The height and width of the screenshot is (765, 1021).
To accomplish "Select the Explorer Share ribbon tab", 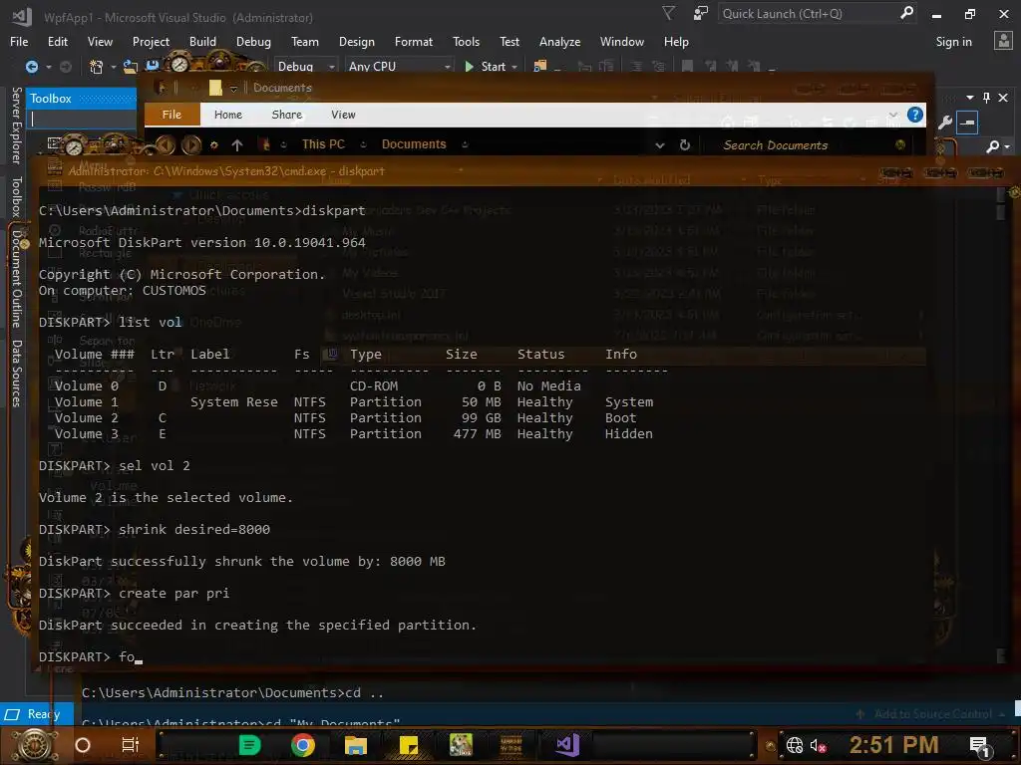I will coord(286,115).
